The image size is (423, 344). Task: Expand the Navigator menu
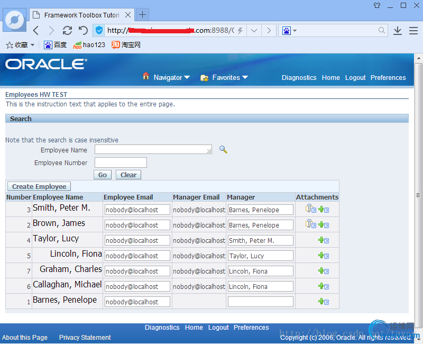point(171,77)
